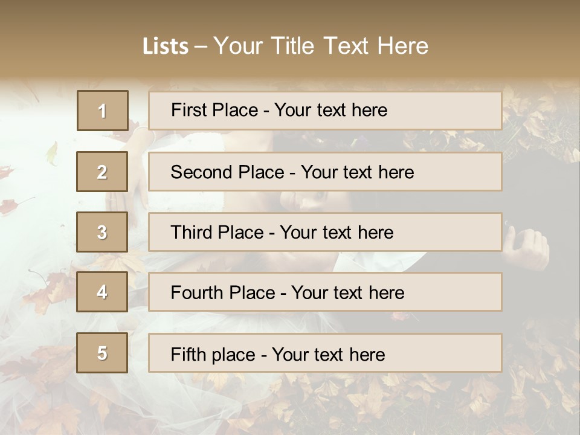Click "Your text here" in the Third Place bar
This screenshot has height=435, width=580.
click(337, 233)
